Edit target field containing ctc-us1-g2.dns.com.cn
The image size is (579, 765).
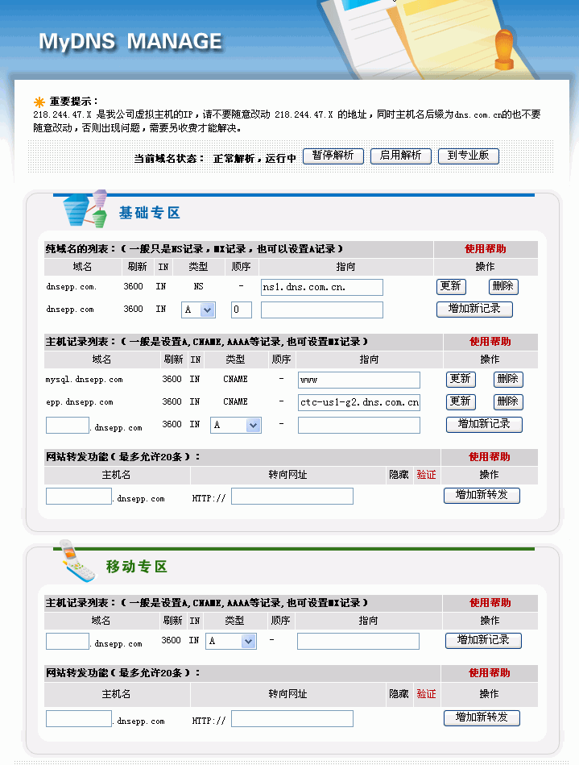[359, 402]
